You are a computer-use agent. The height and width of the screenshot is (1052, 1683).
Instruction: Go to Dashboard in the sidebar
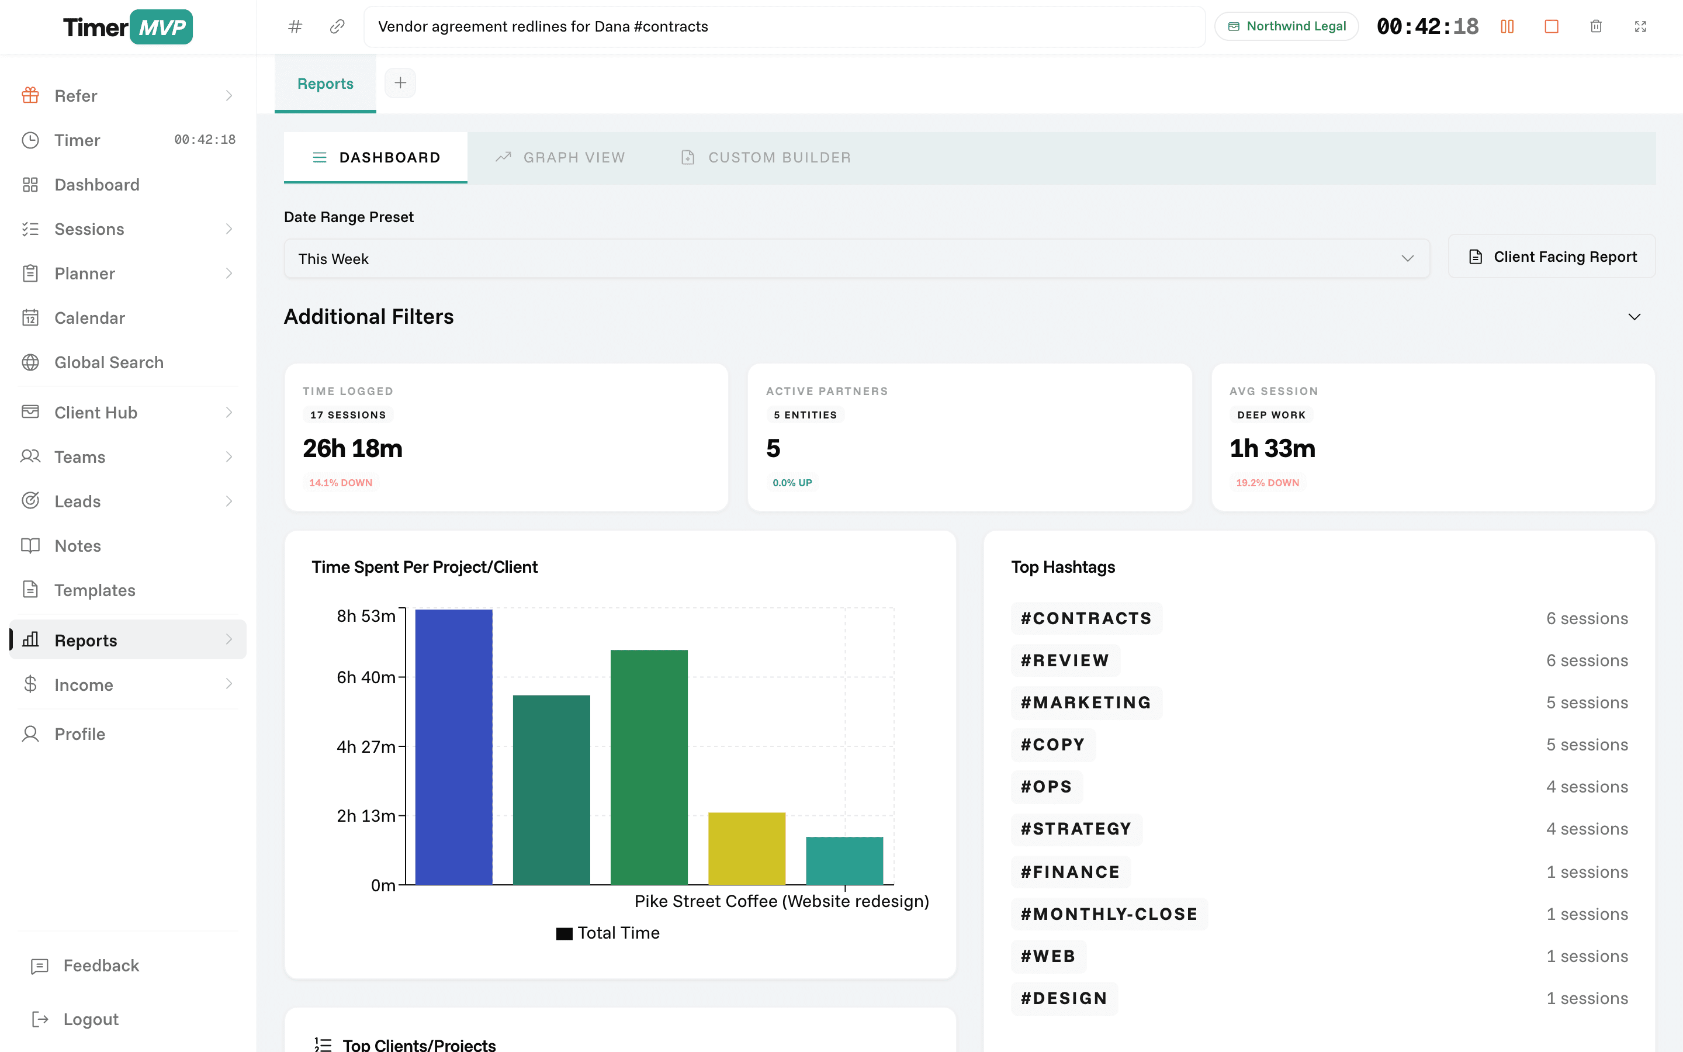click(128, 184)
